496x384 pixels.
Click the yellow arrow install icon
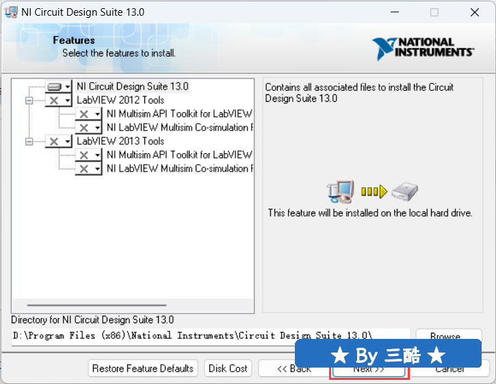click(x=374, y=191)
